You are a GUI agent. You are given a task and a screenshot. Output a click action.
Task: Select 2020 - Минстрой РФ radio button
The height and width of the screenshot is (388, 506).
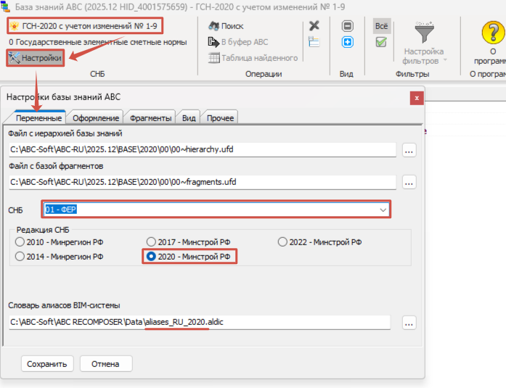pyautogui.click(x=189, y=257)
